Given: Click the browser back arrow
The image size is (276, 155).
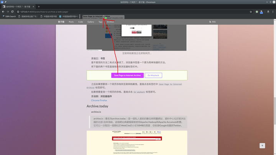Looking at the screenshot, I should pos(3,11).
